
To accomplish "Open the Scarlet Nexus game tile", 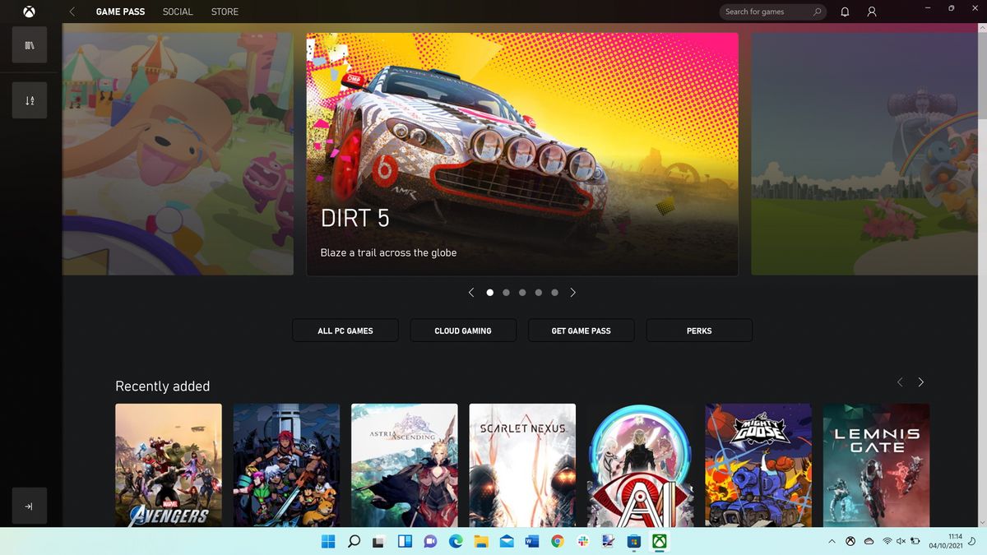I will point(522,465).
